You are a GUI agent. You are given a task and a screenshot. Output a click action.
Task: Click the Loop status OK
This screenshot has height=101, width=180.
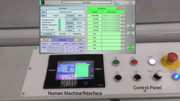pyautogui.click(x=79, y=30)
